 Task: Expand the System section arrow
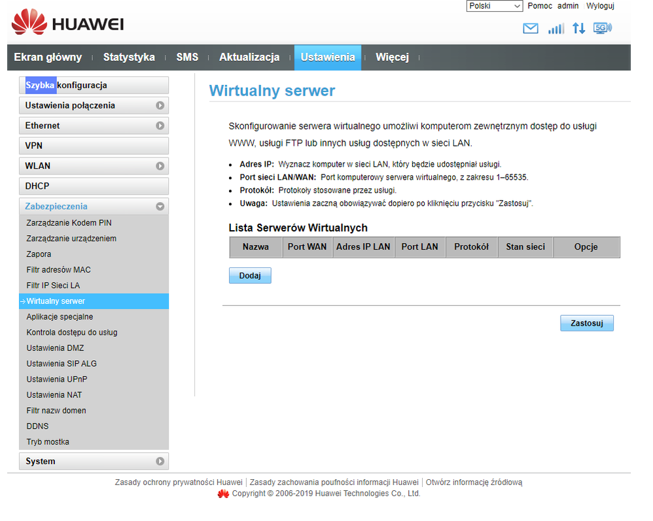point(160,461)
